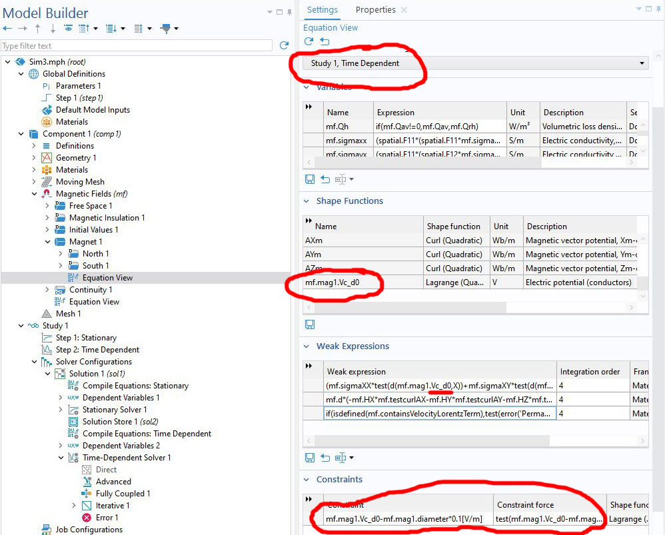Collapse the Constraints section header
The height and width of the screenshot is (535, 665).
click(x=307, y=480)
